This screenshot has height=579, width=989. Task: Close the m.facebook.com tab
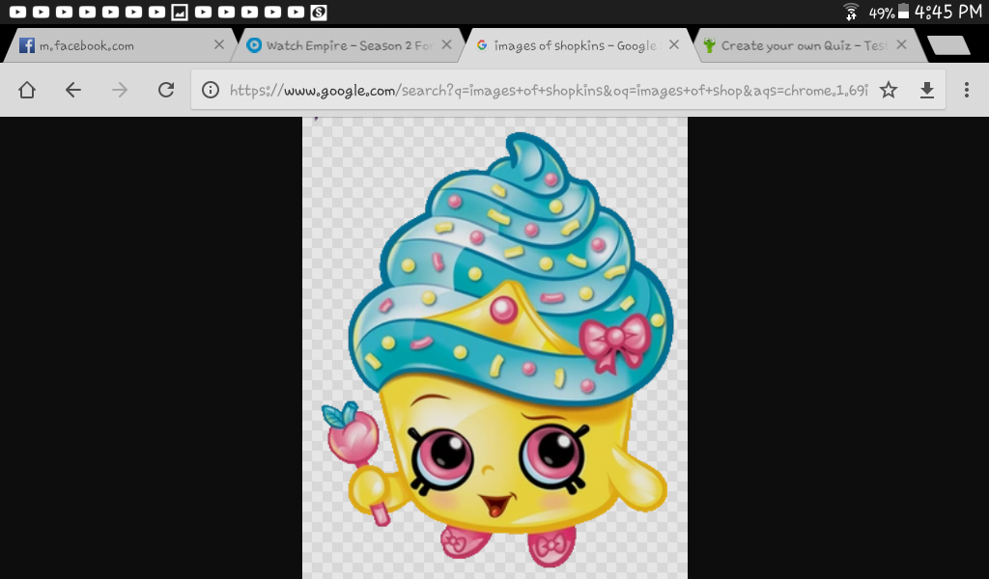click(219, 44)
